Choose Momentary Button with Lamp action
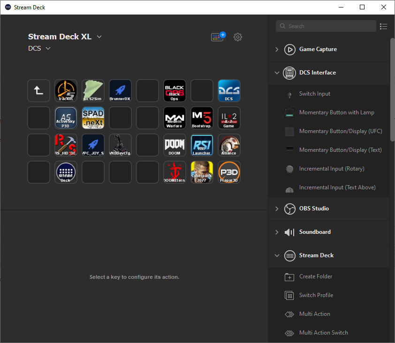 [329, 112]
